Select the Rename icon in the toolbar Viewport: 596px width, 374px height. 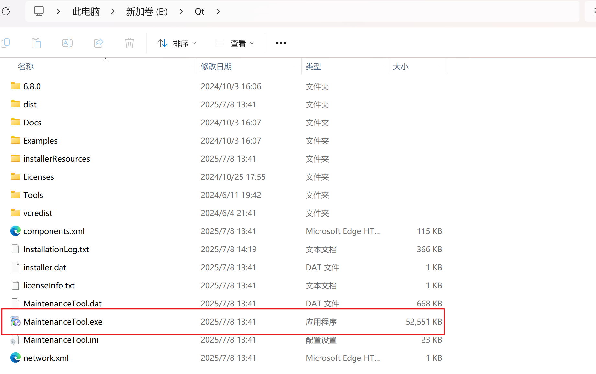point(67,43)
